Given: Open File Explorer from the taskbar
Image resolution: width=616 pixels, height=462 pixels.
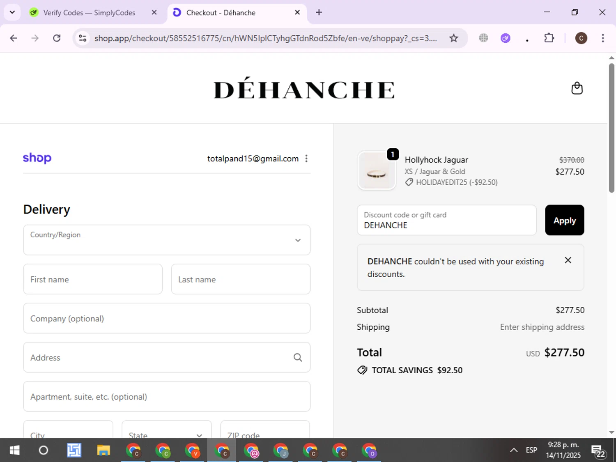Looking at the screenshot, I should [103, 451].
